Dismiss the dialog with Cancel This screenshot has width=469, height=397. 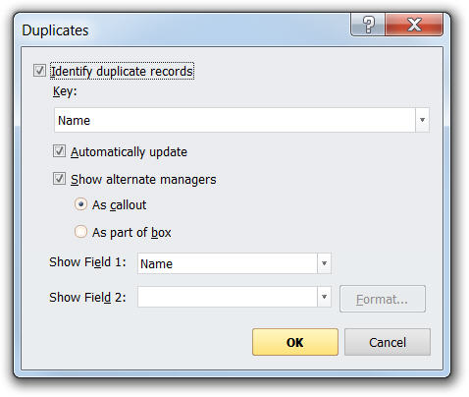pos(388,342)
